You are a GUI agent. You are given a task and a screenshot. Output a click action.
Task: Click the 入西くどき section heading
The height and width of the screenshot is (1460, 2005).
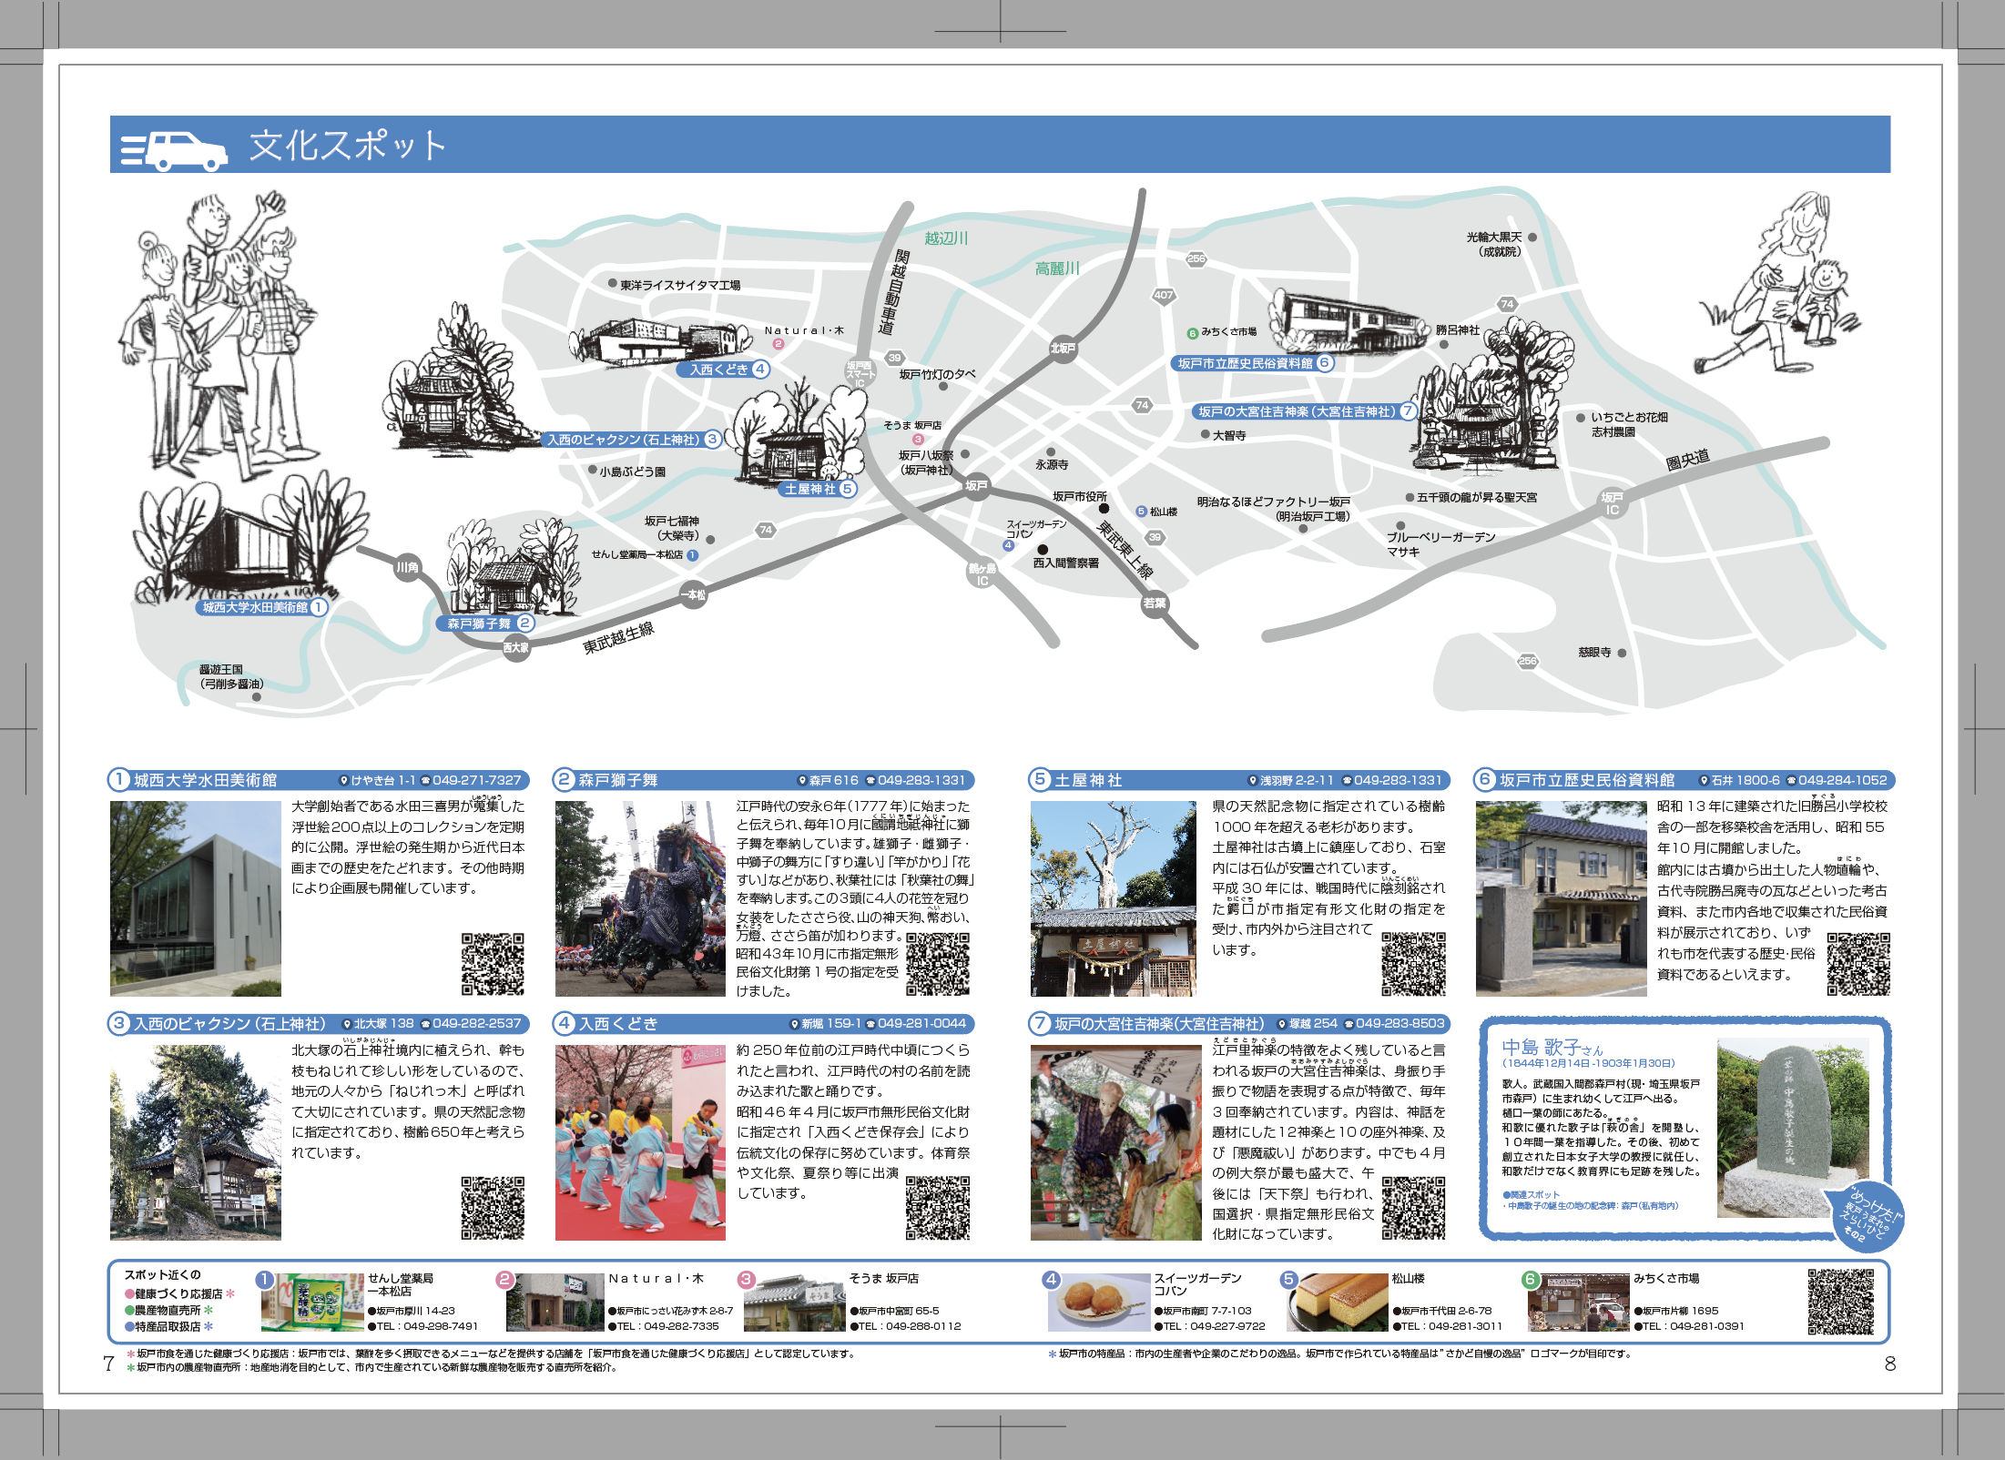point(618,1024)
